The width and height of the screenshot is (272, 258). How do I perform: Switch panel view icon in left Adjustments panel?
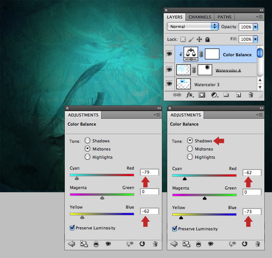tap(84, 244)
